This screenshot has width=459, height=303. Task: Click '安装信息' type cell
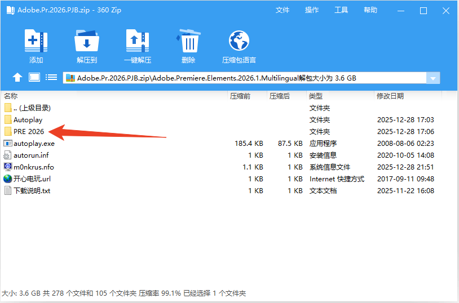tap(323, 155)
